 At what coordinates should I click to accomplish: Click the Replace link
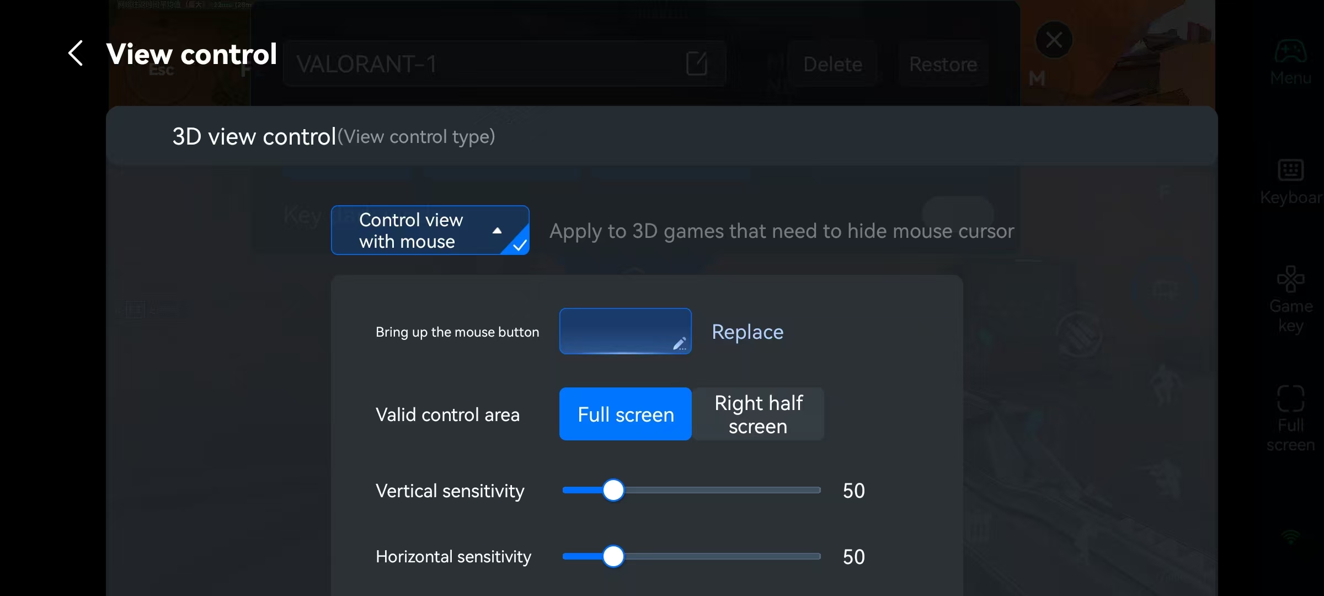pyautogui.click(x=747, y=332)
